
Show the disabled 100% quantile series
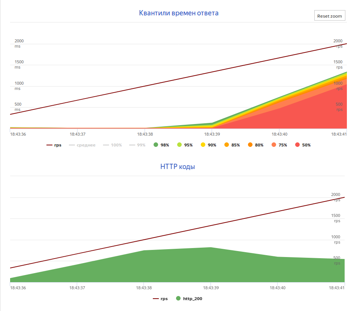(112, 145)
